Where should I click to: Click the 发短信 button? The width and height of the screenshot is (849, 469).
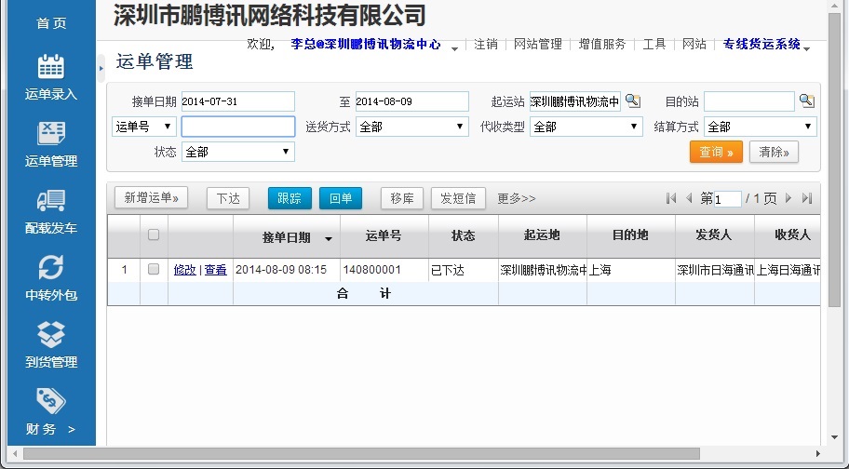pyautogui.click(x=458, y=198)
